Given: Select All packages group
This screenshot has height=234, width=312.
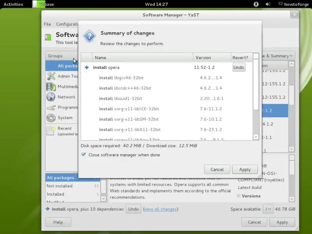Looking at the screenshot, I should (x=62, y=66).
